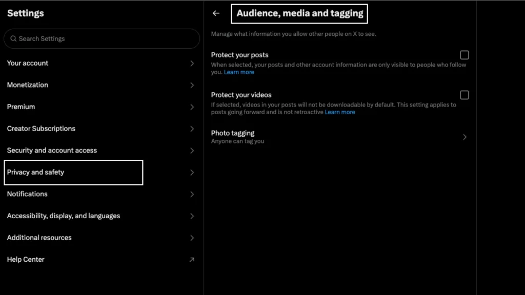Expand Photo tagging chevron
Image resolution: width=525 pixels, height=295 pixels.
465,137
